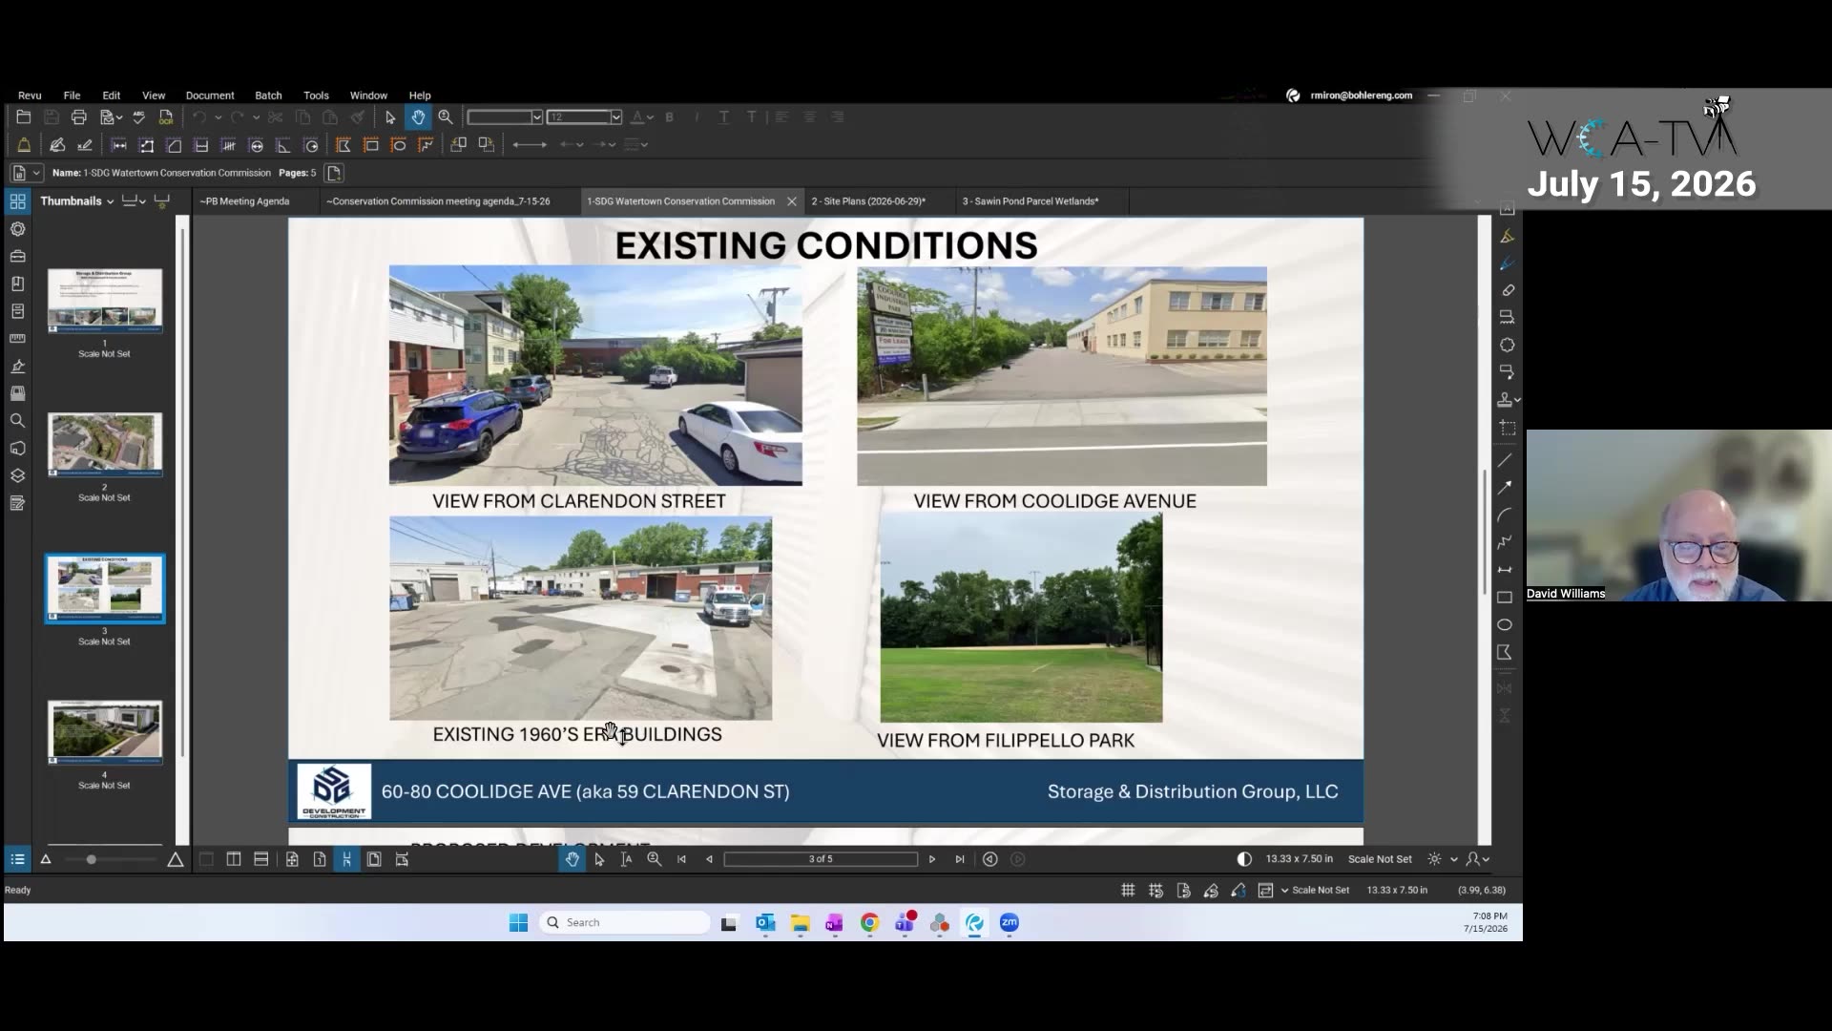Close the 1-SDG Watertown Conservation Commission tab
This screenshot has width=1832, height=1031.
click(792, 201)
